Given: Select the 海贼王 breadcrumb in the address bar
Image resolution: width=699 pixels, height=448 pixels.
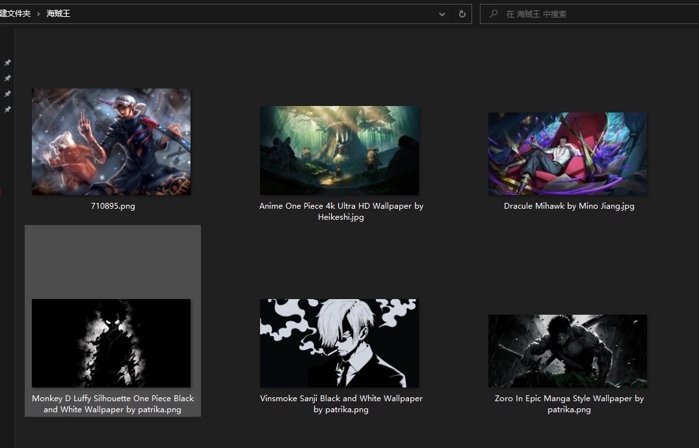Looking at the screenshot, I should point(59,14).
